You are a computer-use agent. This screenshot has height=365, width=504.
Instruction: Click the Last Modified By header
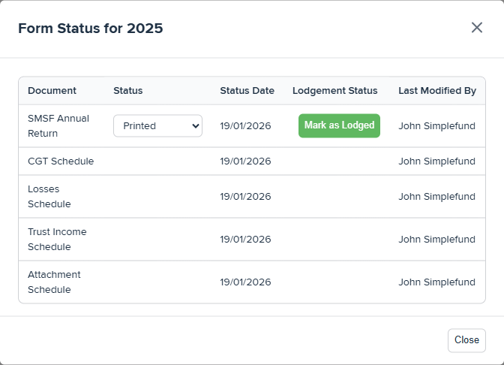[437, 91]
